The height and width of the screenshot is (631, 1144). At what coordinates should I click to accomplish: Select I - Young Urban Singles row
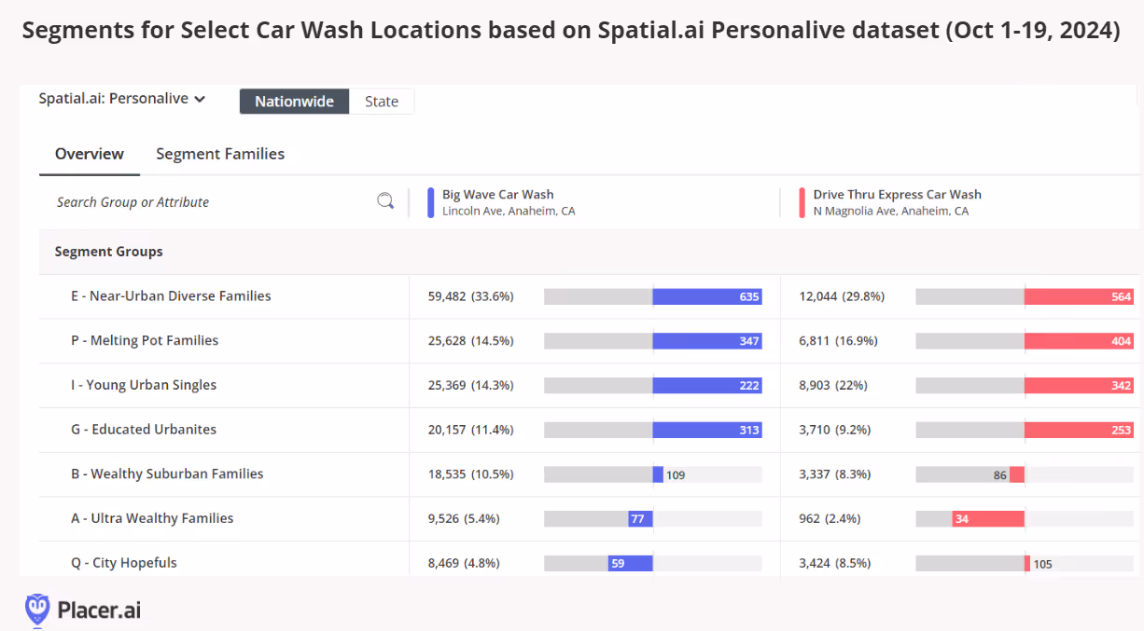coord(590,385)
